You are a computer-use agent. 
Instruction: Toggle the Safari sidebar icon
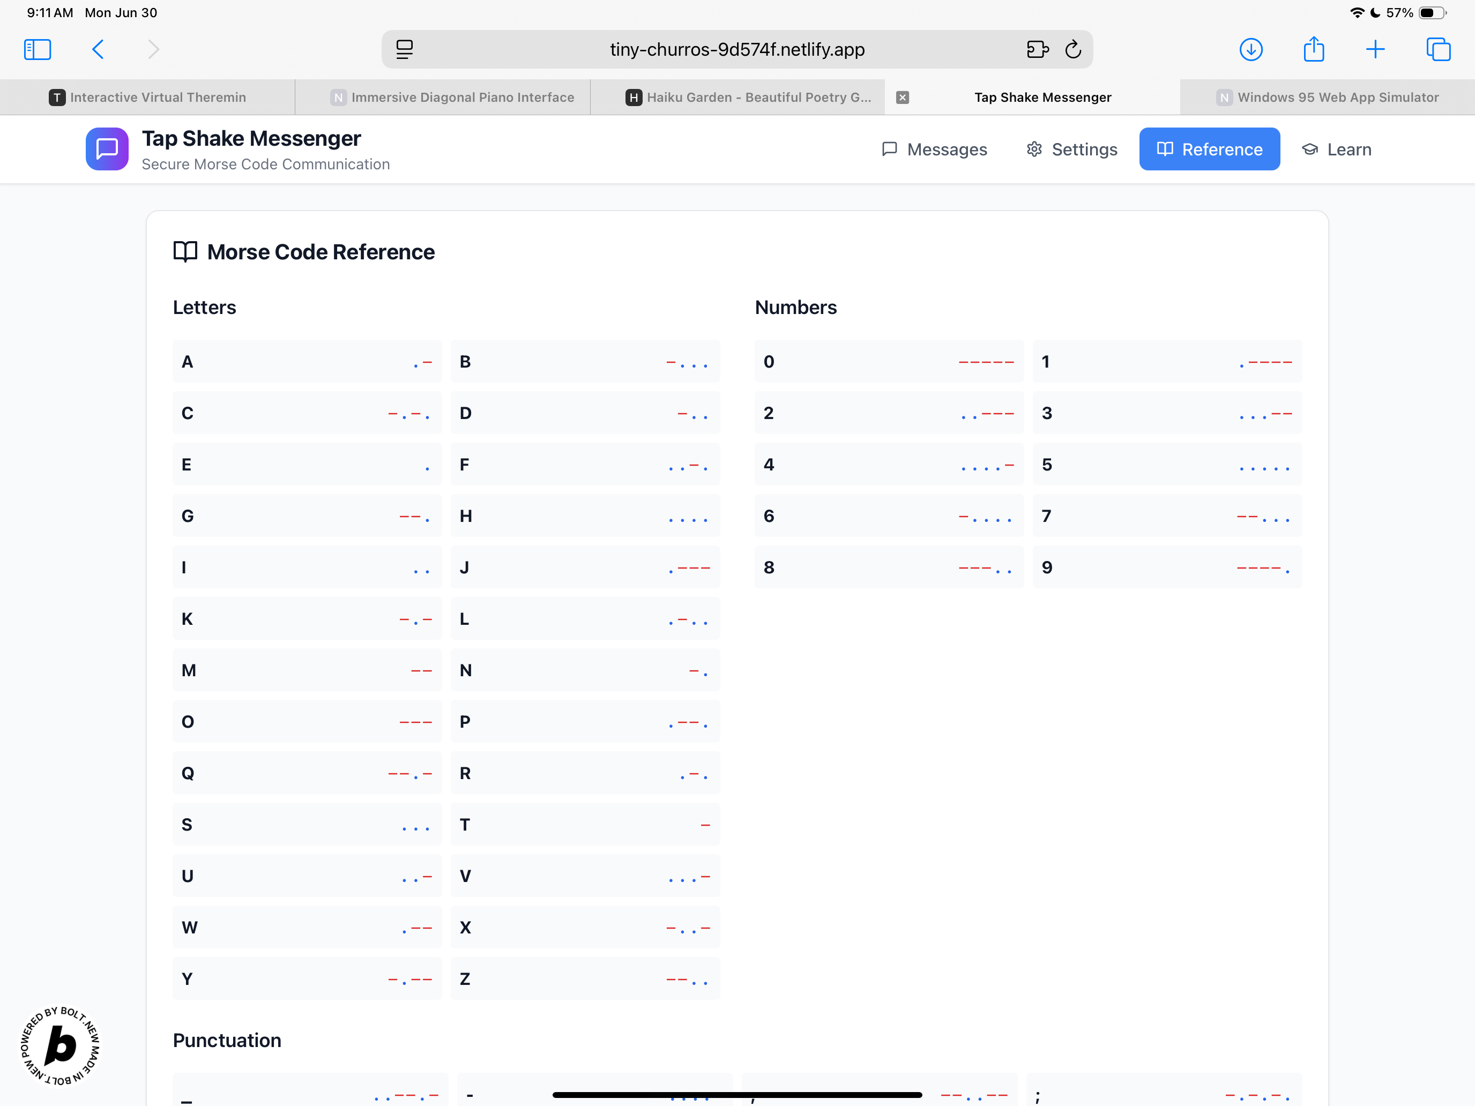tap(38, 49)
